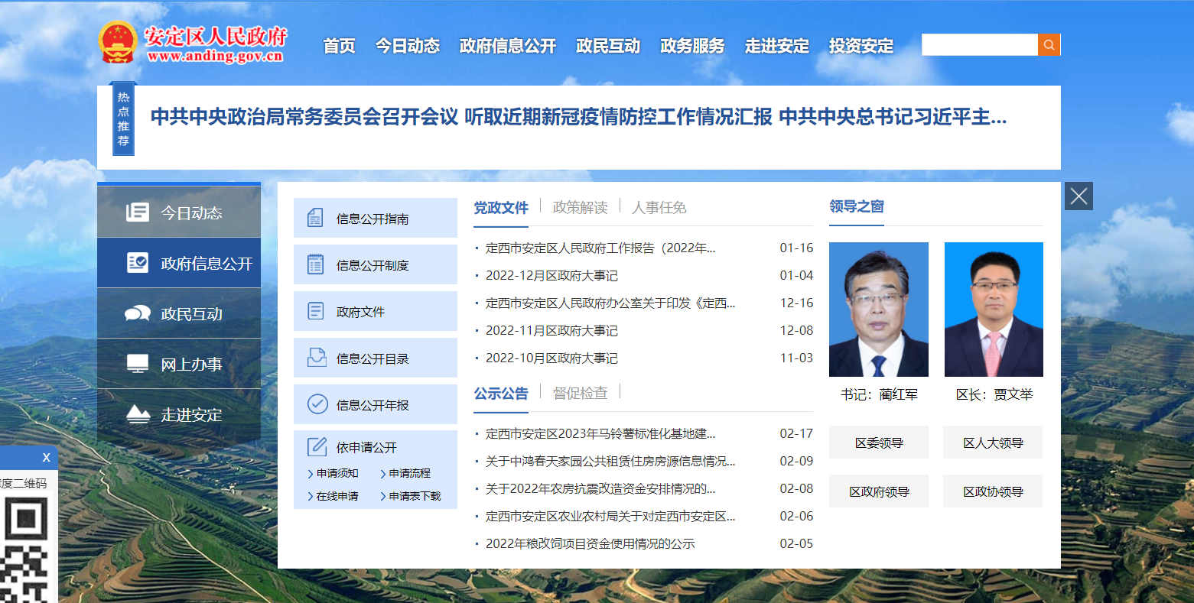
Task: Click the national emblem logo
Action: pos(118,43)
